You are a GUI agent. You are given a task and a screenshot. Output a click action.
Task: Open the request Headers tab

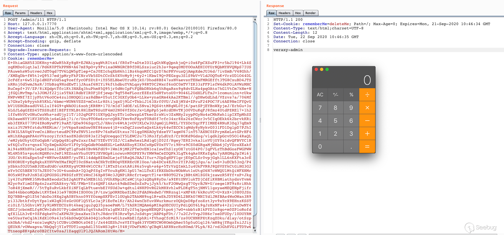(36, 13)
